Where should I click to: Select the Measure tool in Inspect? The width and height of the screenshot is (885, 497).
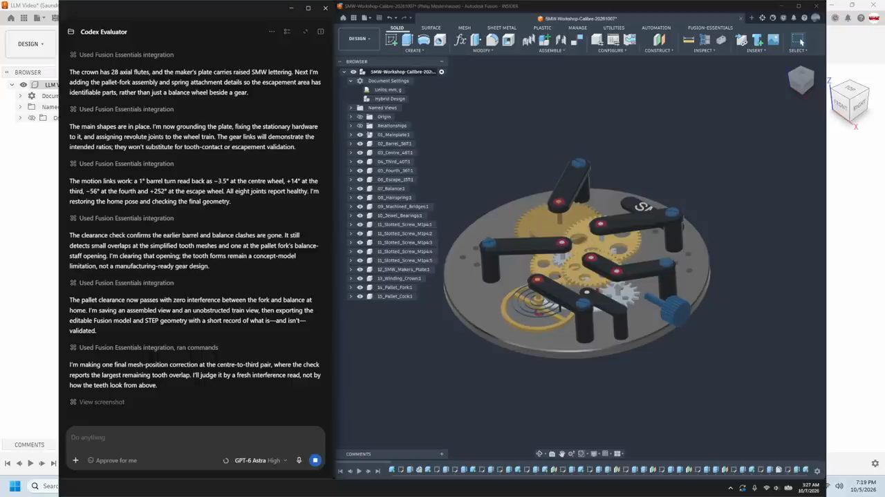(x=689, y=40)
